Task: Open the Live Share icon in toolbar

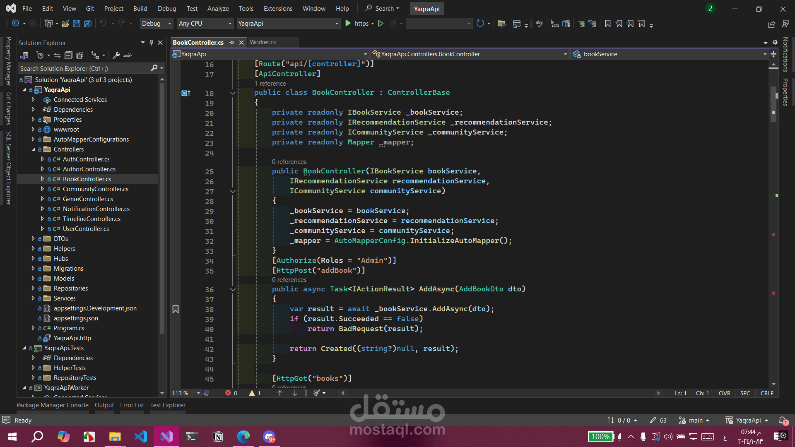Action: [x=771, y=24]
